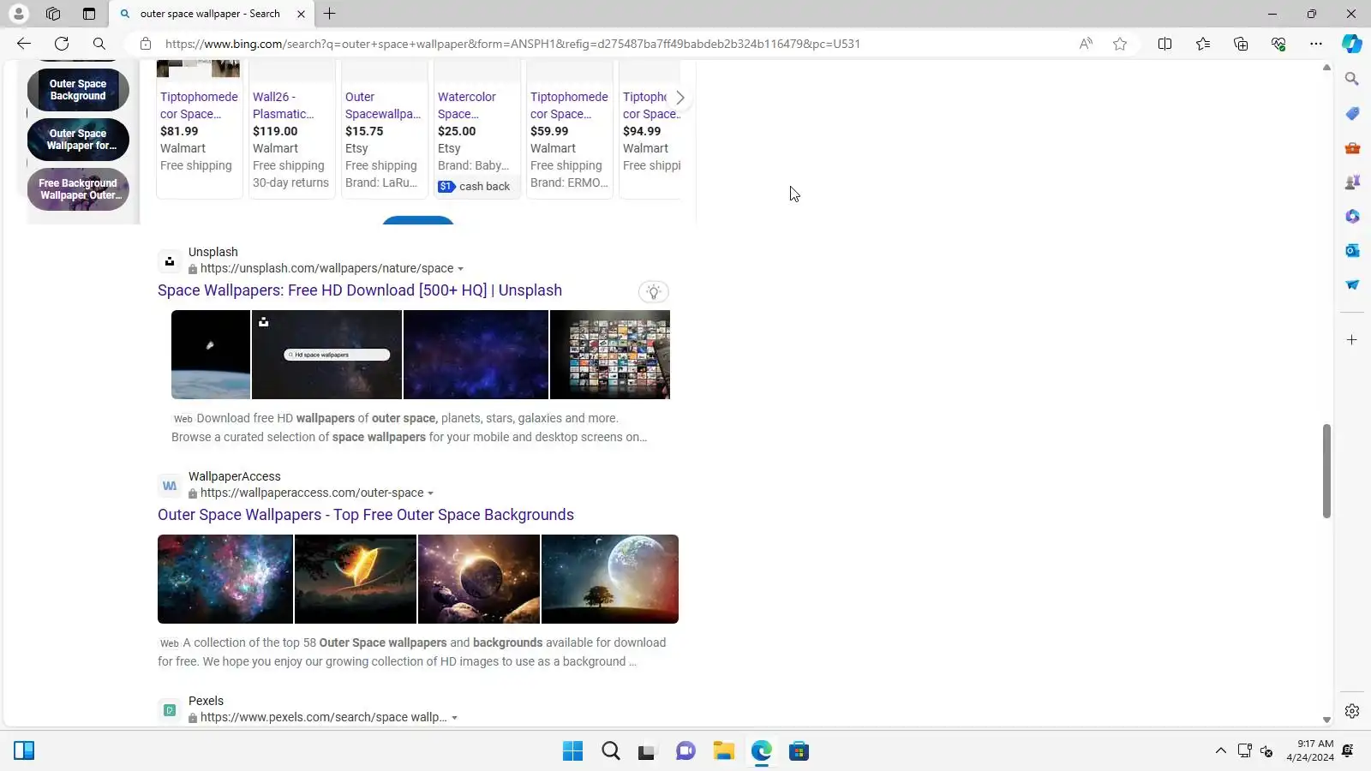
Task: Click the browser back arrow
Action: point(24,44)
